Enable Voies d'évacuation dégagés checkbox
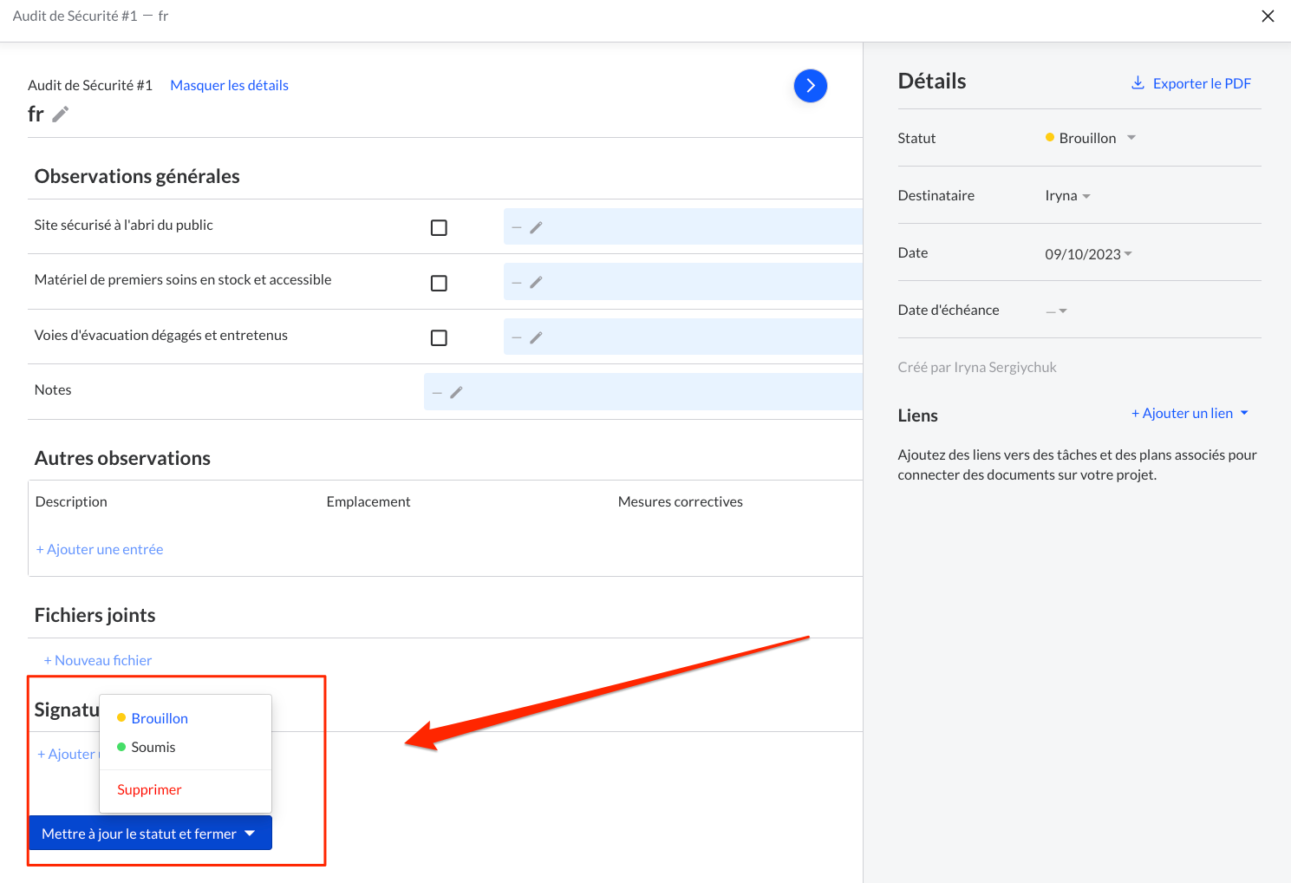Screen dimensions: 1291x883 click(439, 338)
